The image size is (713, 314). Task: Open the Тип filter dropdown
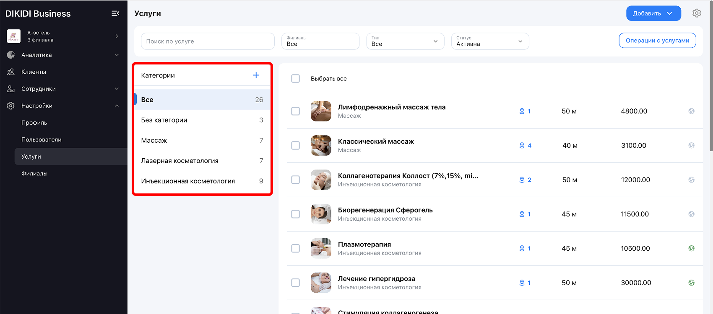point(405,41)
